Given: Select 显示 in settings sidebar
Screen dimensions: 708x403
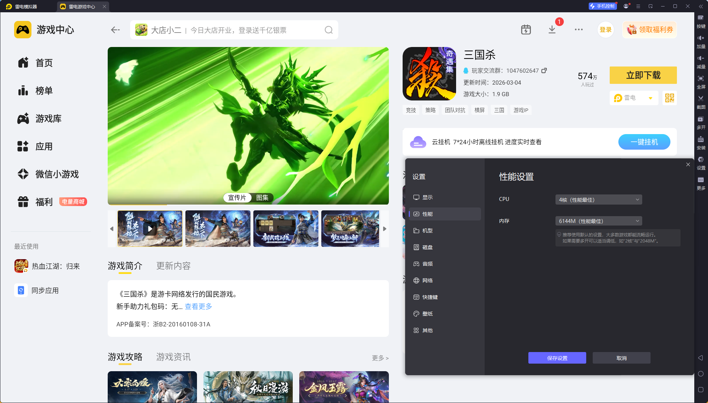Looking at the screenshot, I should (x=427, y=197).
